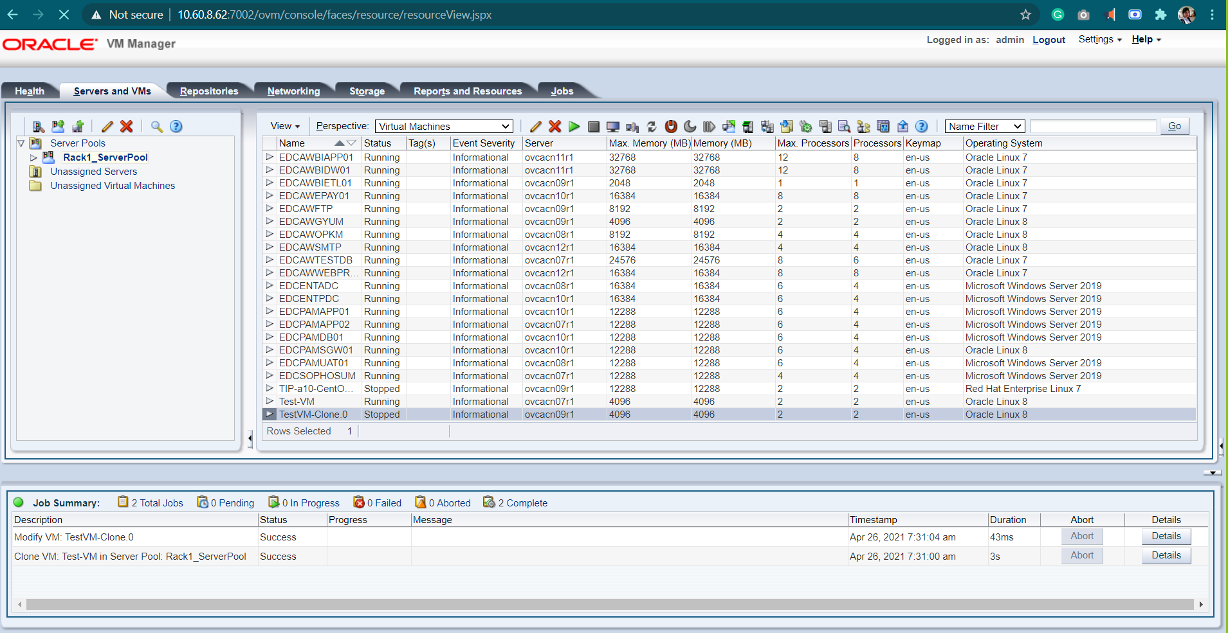Start the selected VM with green play icon

(x=574, y=127)
